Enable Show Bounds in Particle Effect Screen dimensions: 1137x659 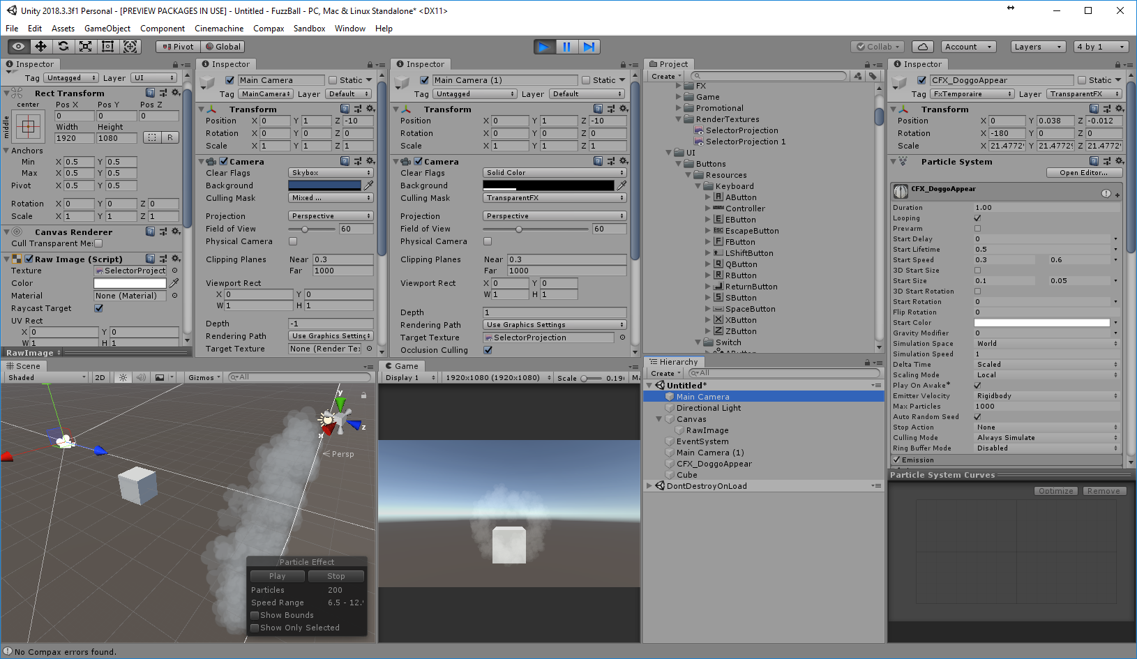(255, 615)
